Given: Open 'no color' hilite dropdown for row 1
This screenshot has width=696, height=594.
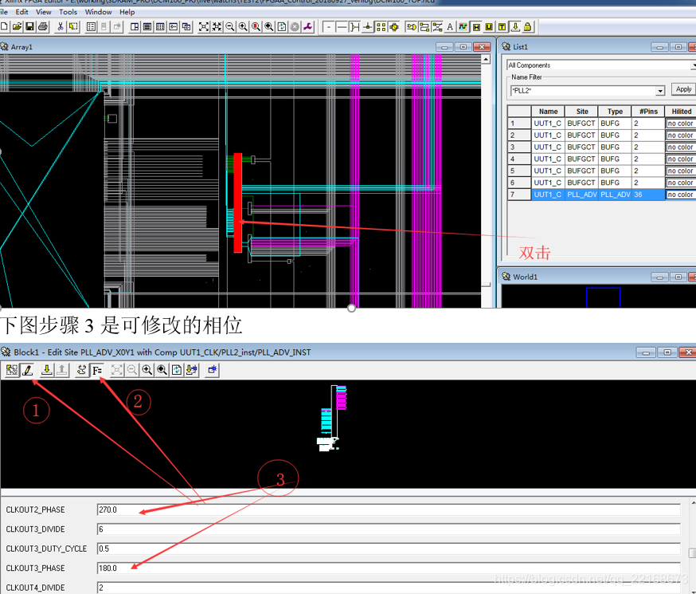Looking at the screenshot, I should [681, 124].
